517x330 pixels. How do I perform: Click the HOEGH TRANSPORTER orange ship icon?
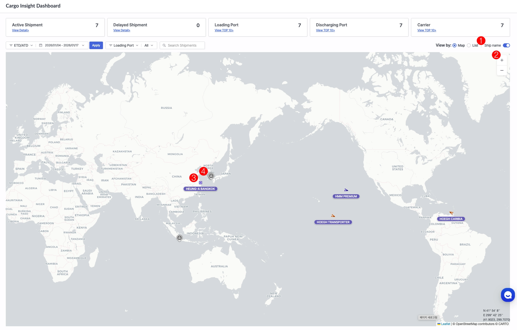coord(333,216)
